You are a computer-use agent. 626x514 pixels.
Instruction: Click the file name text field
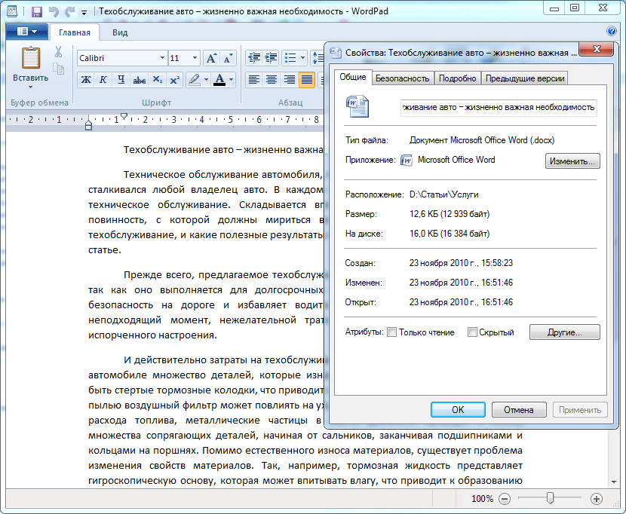(499, 107)
